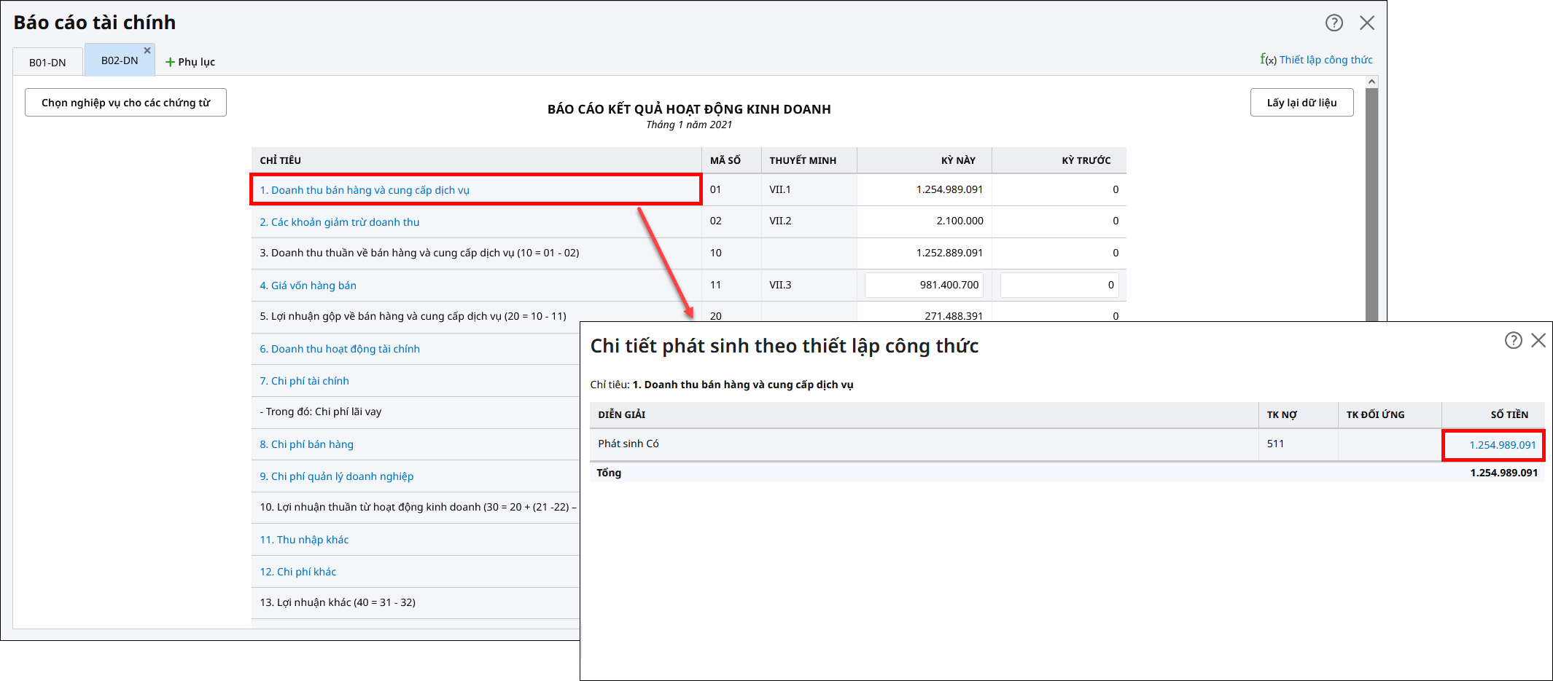Click Chọn nghiệp vụ cho các chứng từ button
This screenshot has height=681, width=1553.
point(125,103)
